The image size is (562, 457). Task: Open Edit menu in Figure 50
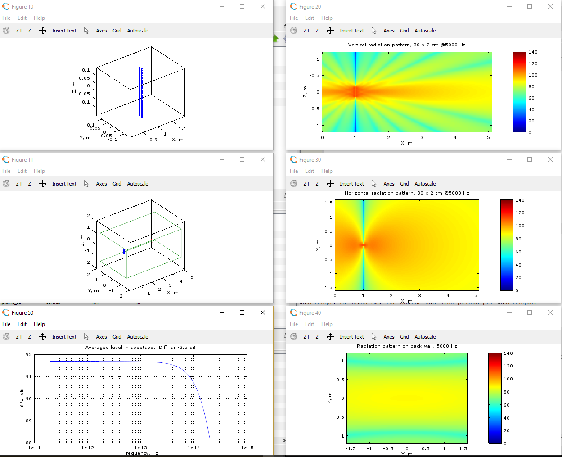(22, 324)
